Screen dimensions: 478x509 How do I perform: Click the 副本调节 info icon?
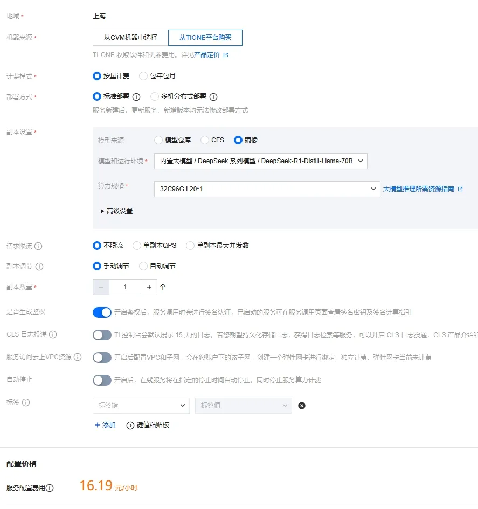point(39,267)
